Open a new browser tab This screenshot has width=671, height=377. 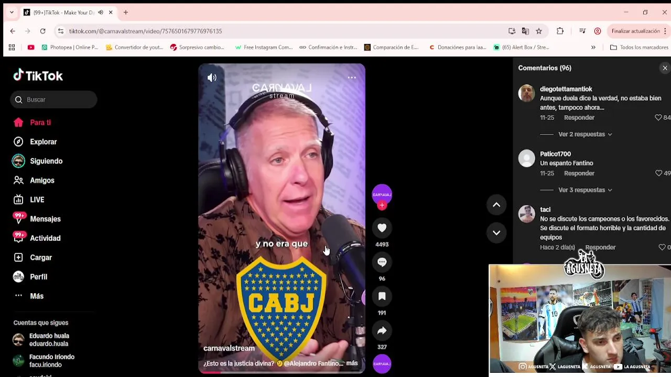tap(126, 13)
